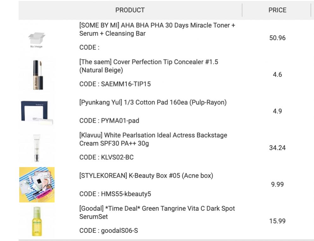314x241 pixels.
Task: Click the 15.99 price of Goodal serum
Action: [277, 221]
